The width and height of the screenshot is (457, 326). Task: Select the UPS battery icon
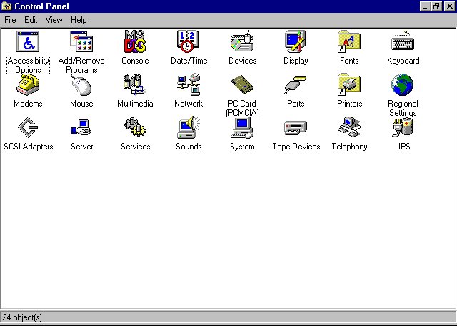coord(403,128)
